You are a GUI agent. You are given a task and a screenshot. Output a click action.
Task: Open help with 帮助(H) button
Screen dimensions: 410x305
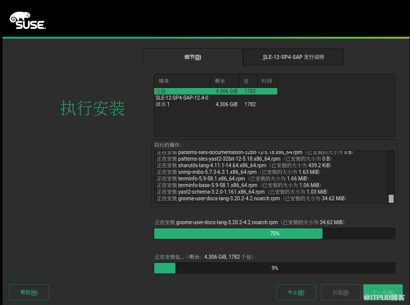pyautogui.click(x=29, y=292)
